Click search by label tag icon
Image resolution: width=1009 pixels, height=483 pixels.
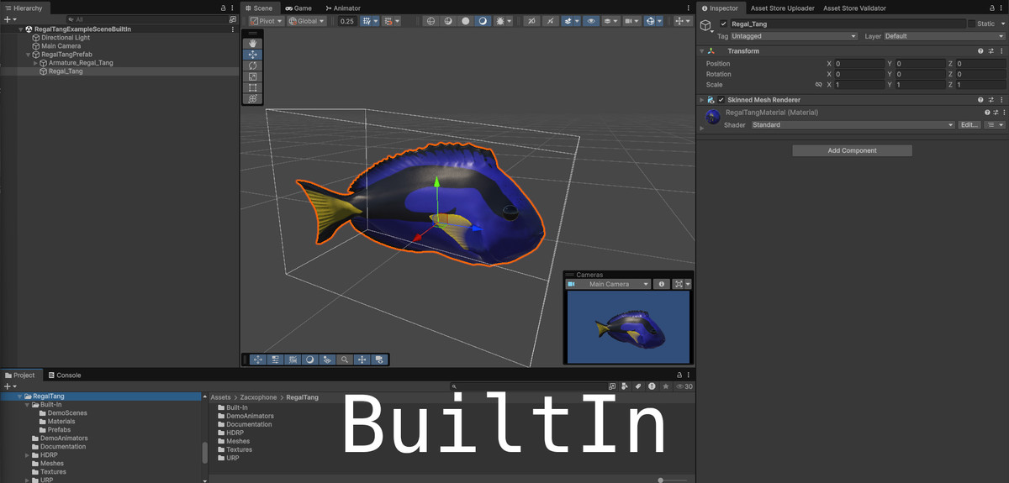point(638,386)
